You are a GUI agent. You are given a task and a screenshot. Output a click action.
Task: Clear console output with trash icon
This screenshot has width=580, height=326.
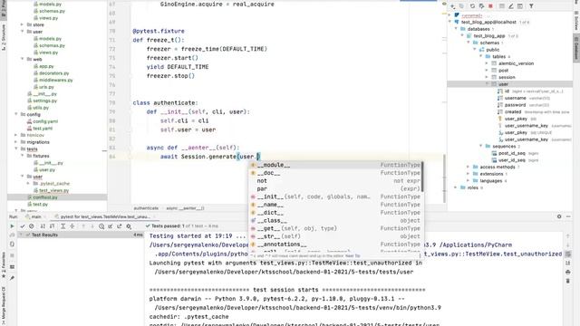click(x=568, y=281)
